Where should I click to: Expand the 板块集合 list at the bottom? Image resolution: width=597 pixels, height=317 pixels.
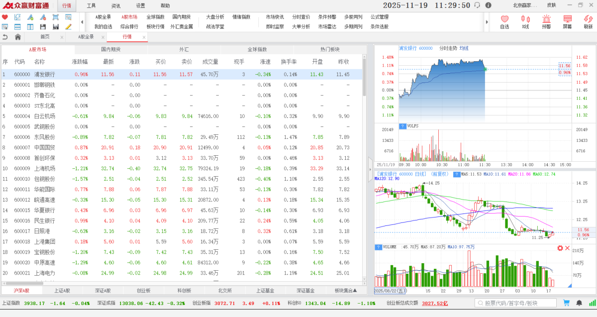click(346, 290)
